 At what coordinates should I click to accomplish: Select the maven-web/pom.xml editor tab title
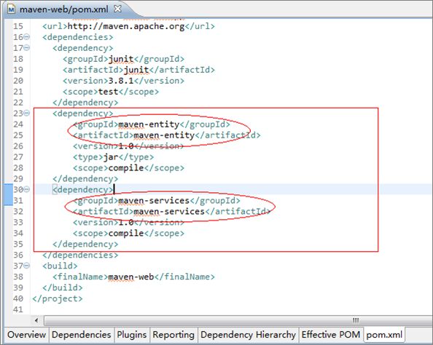tap(64, 9)
